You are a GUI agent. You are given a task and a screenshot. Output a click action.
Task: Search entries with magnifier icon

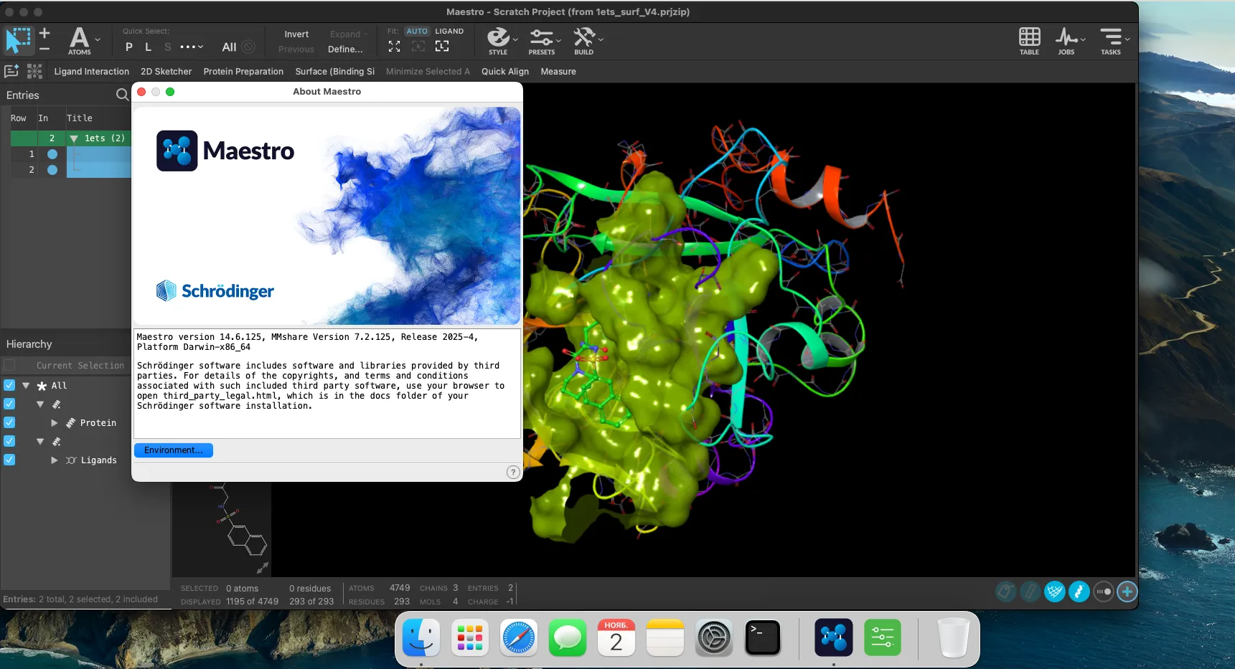click(122, 95)
